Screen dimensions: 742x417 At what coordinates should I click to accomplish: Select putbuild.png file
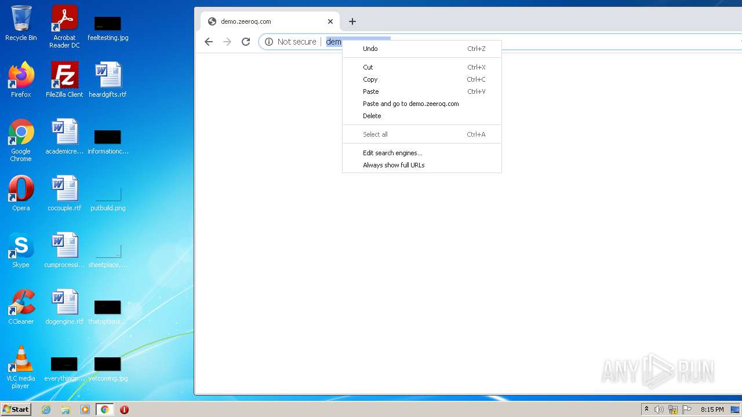point(108,198)
